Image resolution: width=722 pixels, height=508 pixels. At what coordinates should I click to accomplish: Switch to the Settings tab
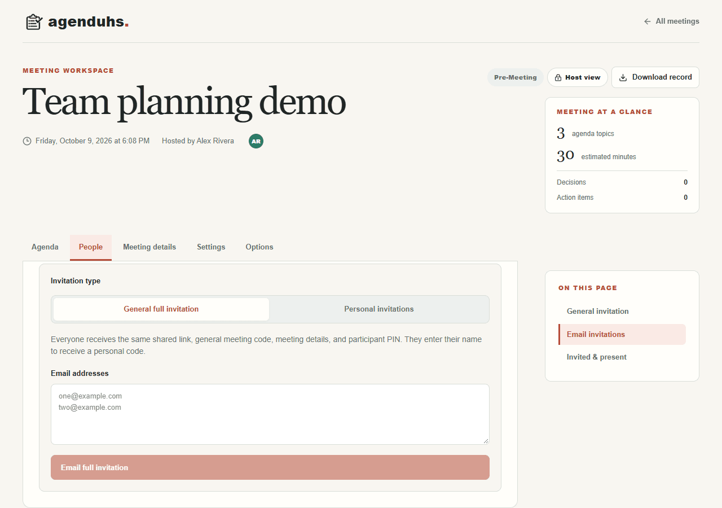coord(211,247)
